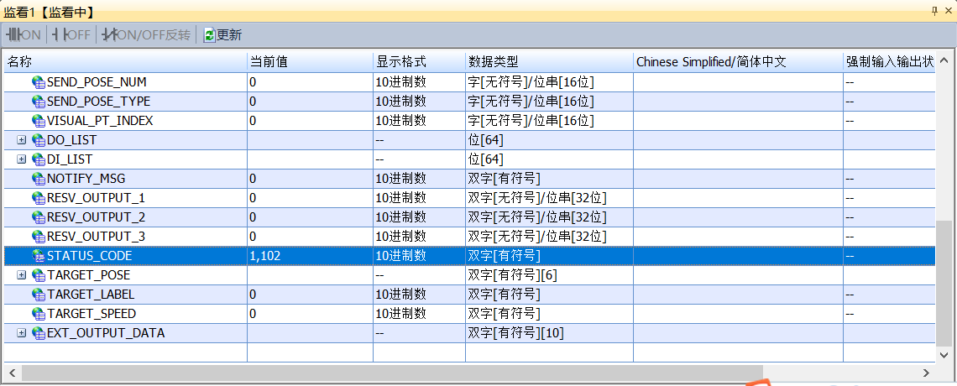Click the VISUAL_PT_INDEX globe icon
Viewport: 957px width, 386px height.
39,121
